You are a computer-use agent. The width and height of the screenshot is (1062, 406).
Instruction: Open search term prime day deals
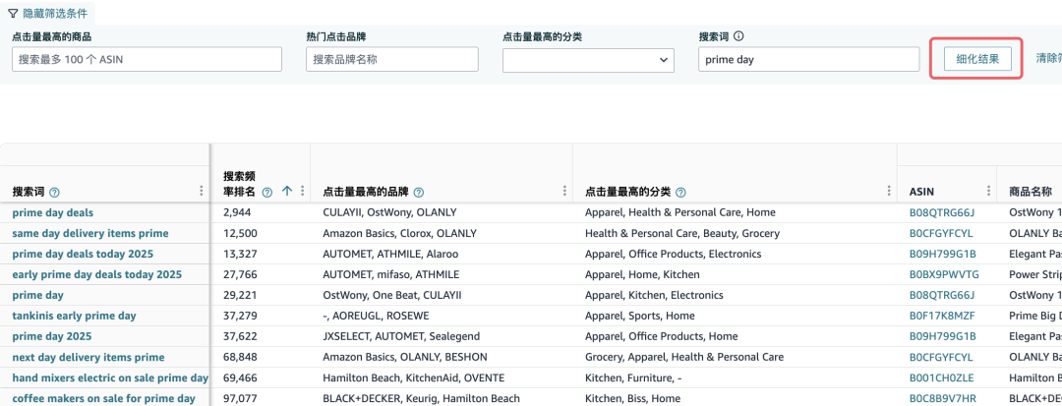coord(53,212)
